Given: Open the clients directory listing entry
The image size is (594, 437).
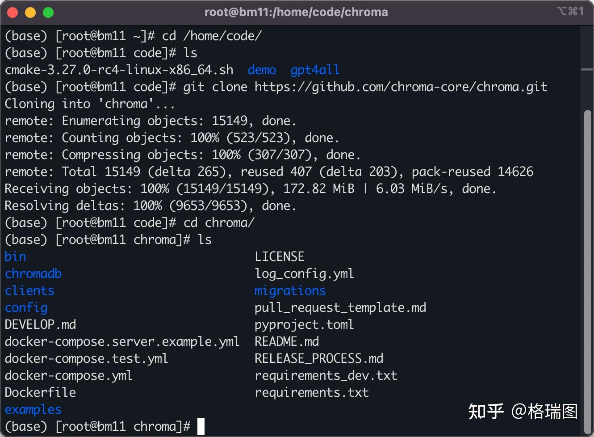Looking at the screenshot, I should pyautogui.click(x=29, y=290).
